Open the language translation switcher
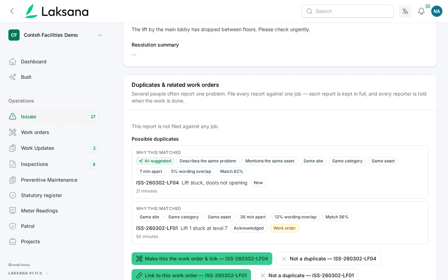This screenshot has height=280, width=448. point(405,11)
